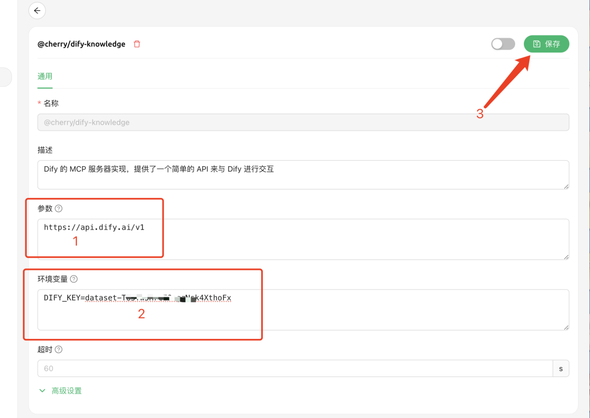Click the 参数 textarea with API URL
This screenshot has width=590, height=418.
pyautogui.click(x=303, y=239)
